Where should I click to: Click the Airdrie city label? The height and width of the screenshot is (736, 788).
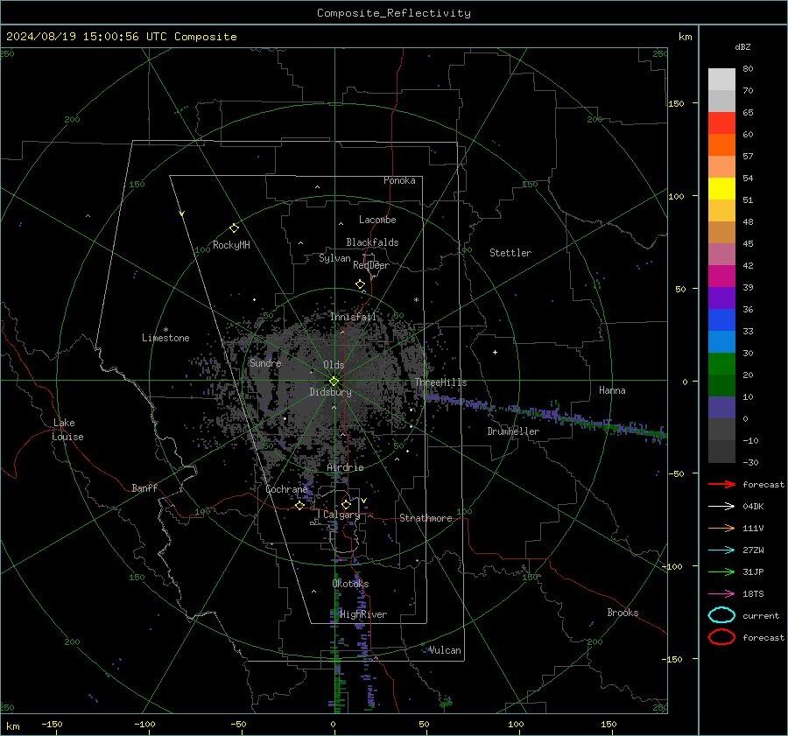point(345,467)
